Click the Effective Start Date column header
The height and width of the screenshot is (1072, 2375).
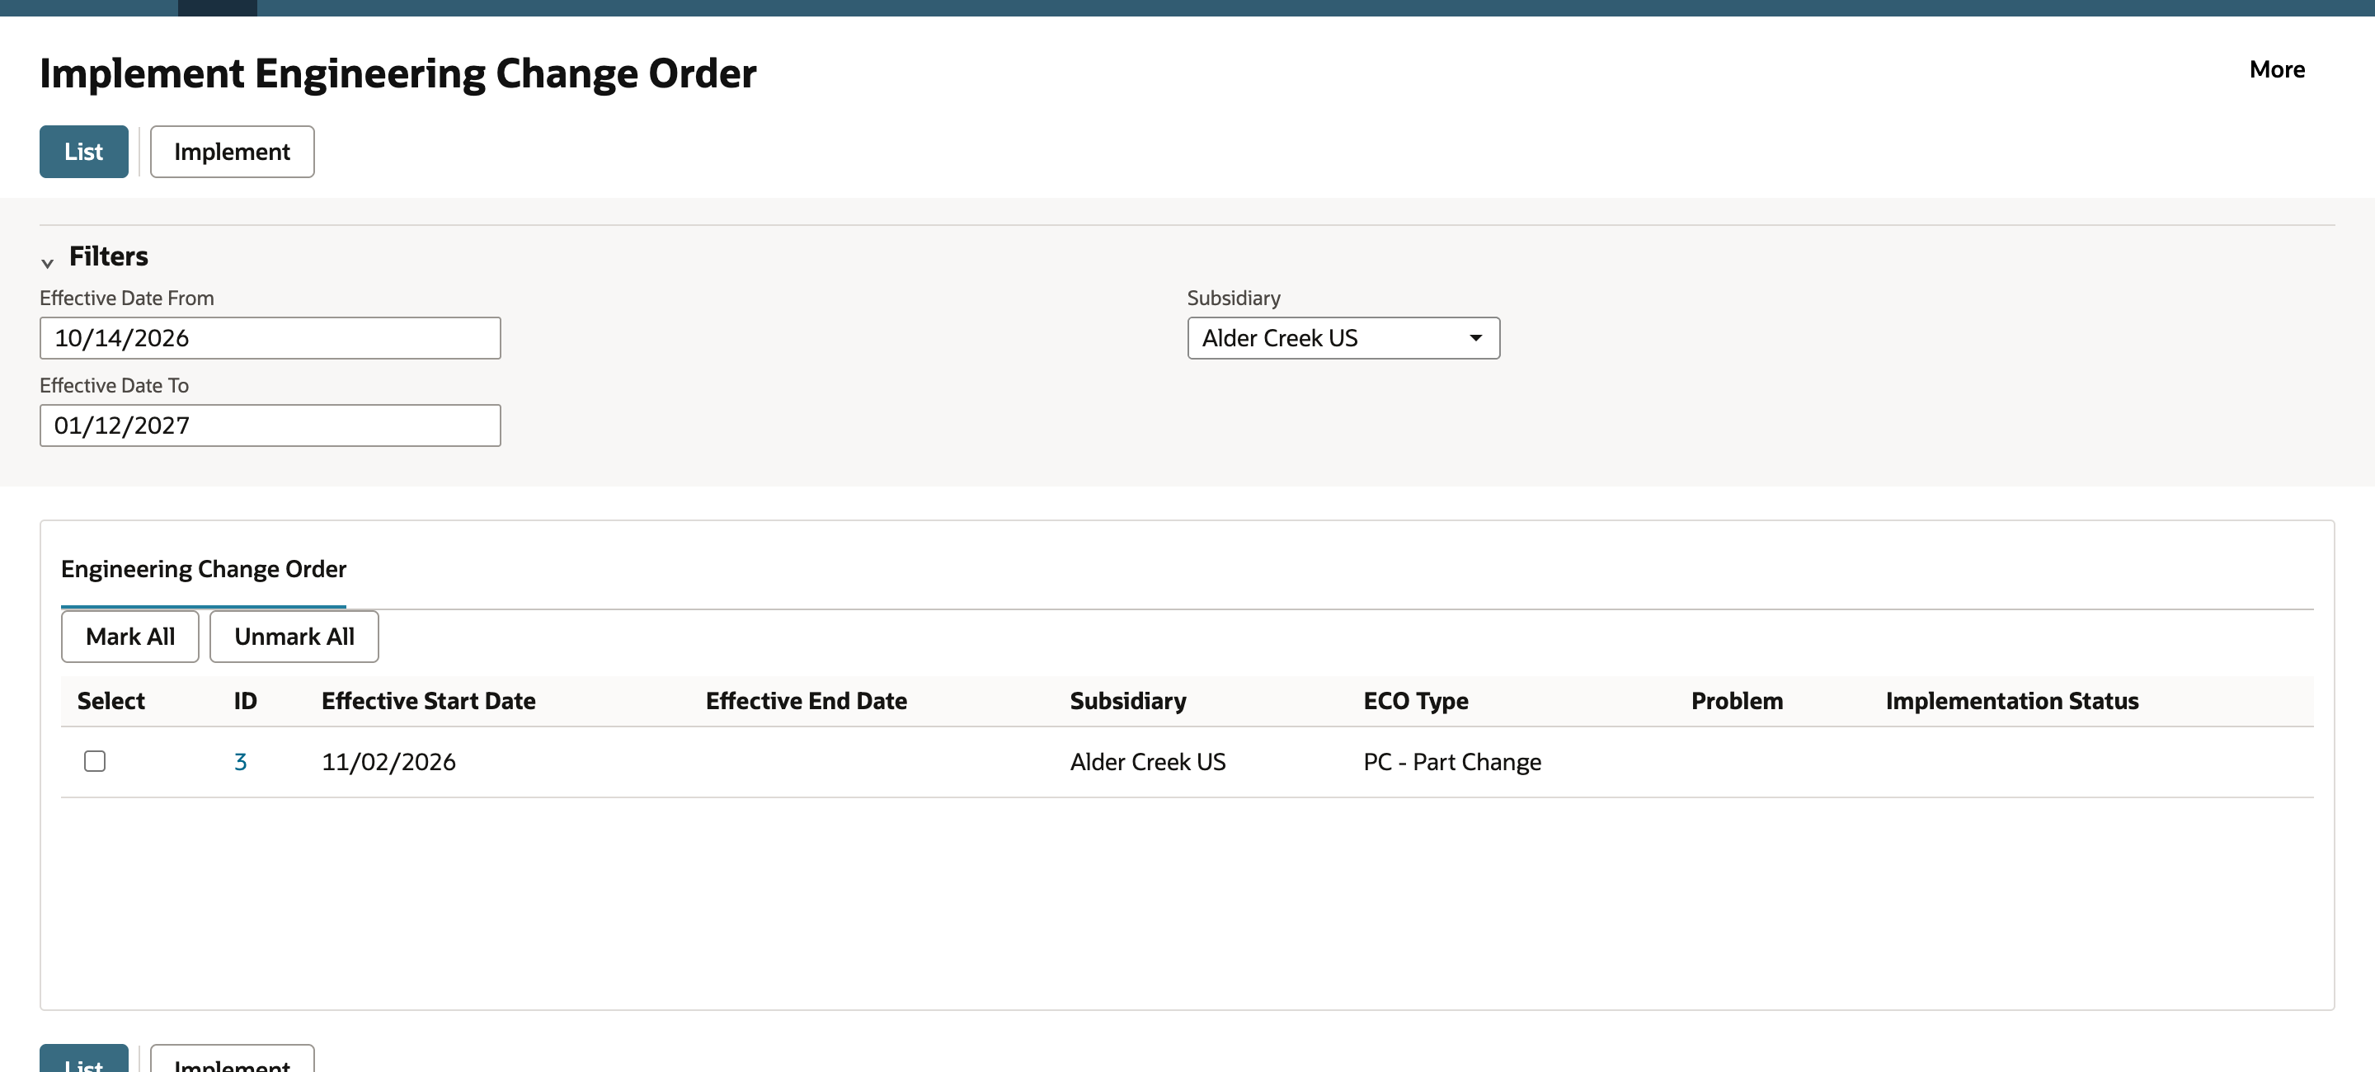click(x=429, y=702)
